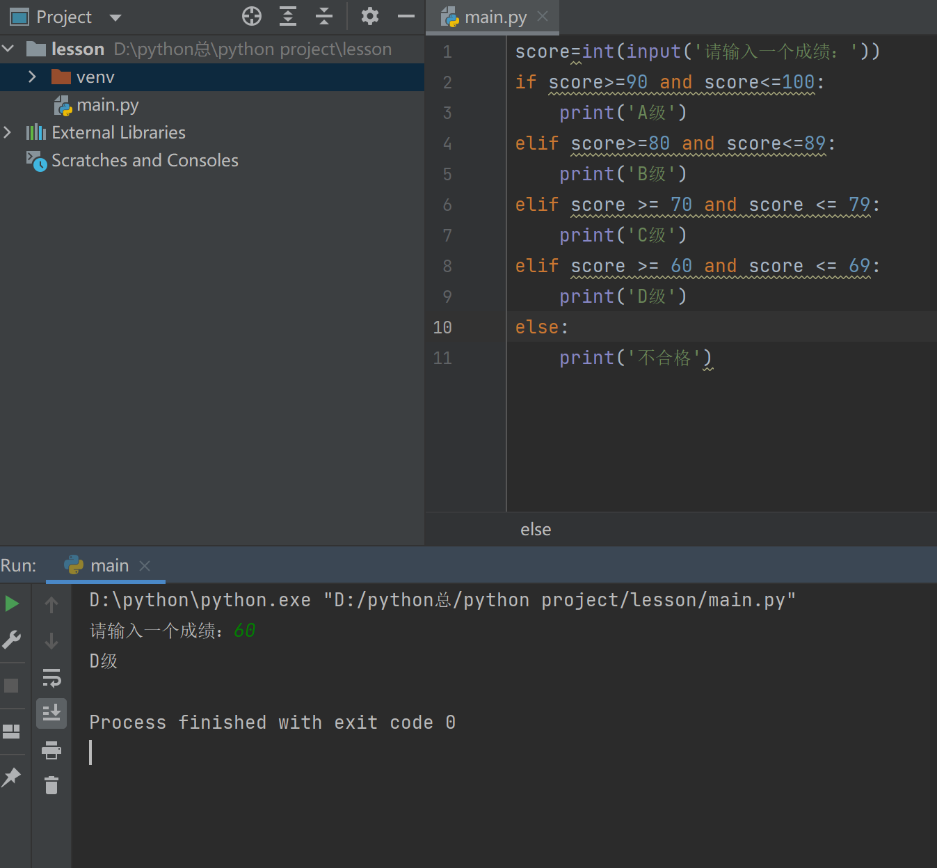Click the entered value 60 in console
The width and height of the screenshot is (937, 868).
[244, 631]
